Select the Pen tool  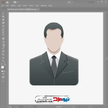coord(3,20)
